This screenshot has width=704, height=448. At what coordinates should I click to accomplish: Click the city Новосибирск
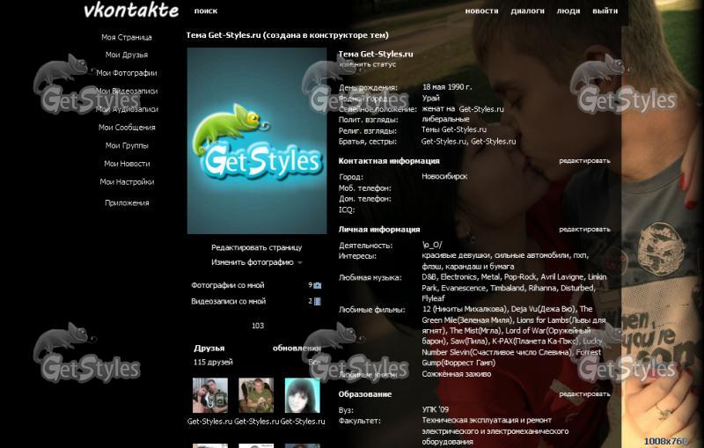(444, 177)
